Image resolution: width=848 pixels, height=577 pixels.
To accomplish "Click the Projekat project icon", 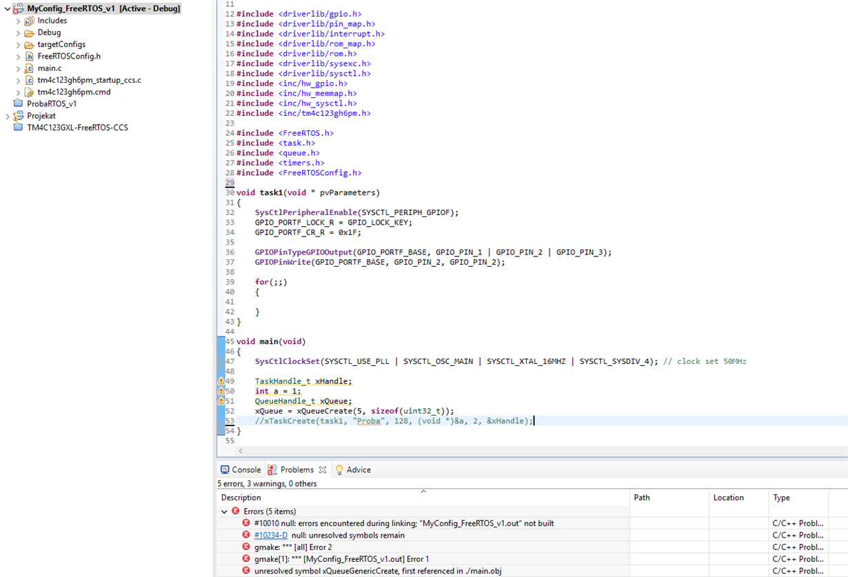I will point(19,116).
